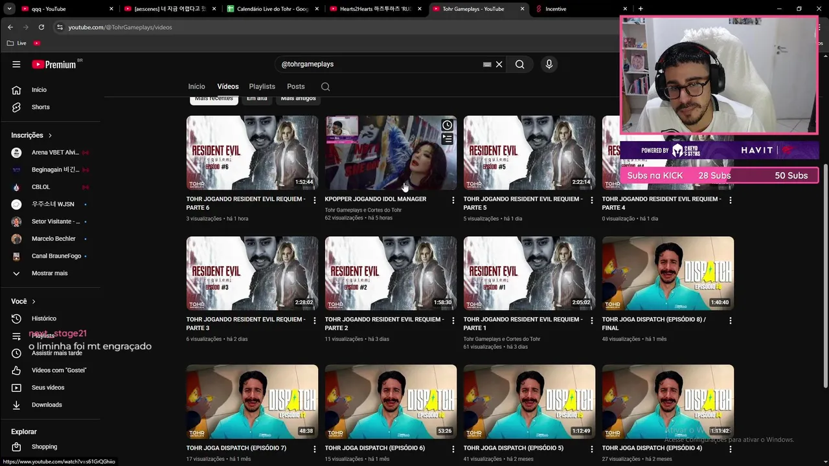Switch to Calendário Live do Tohr tab
829x466 pixels.
coord(272,9)
